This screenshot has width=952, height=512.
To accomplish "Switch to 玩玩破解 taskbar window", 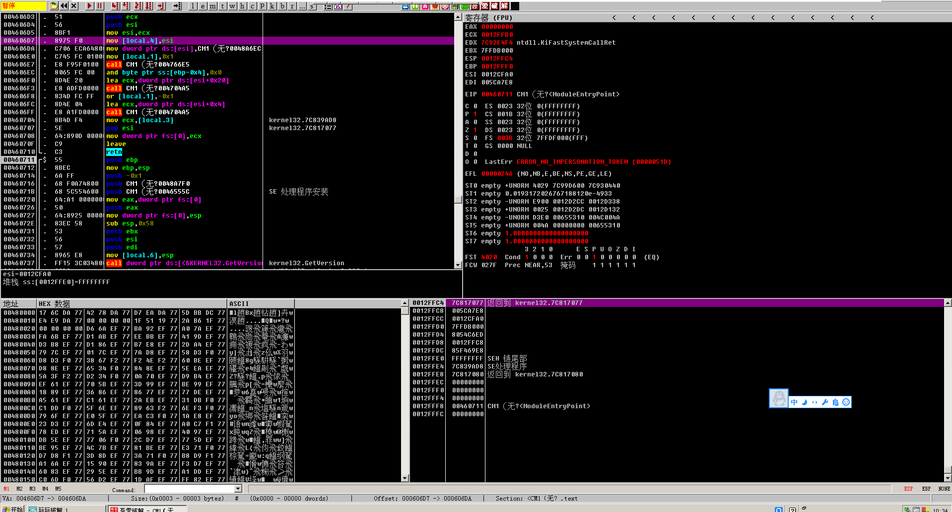I will 66,509.
